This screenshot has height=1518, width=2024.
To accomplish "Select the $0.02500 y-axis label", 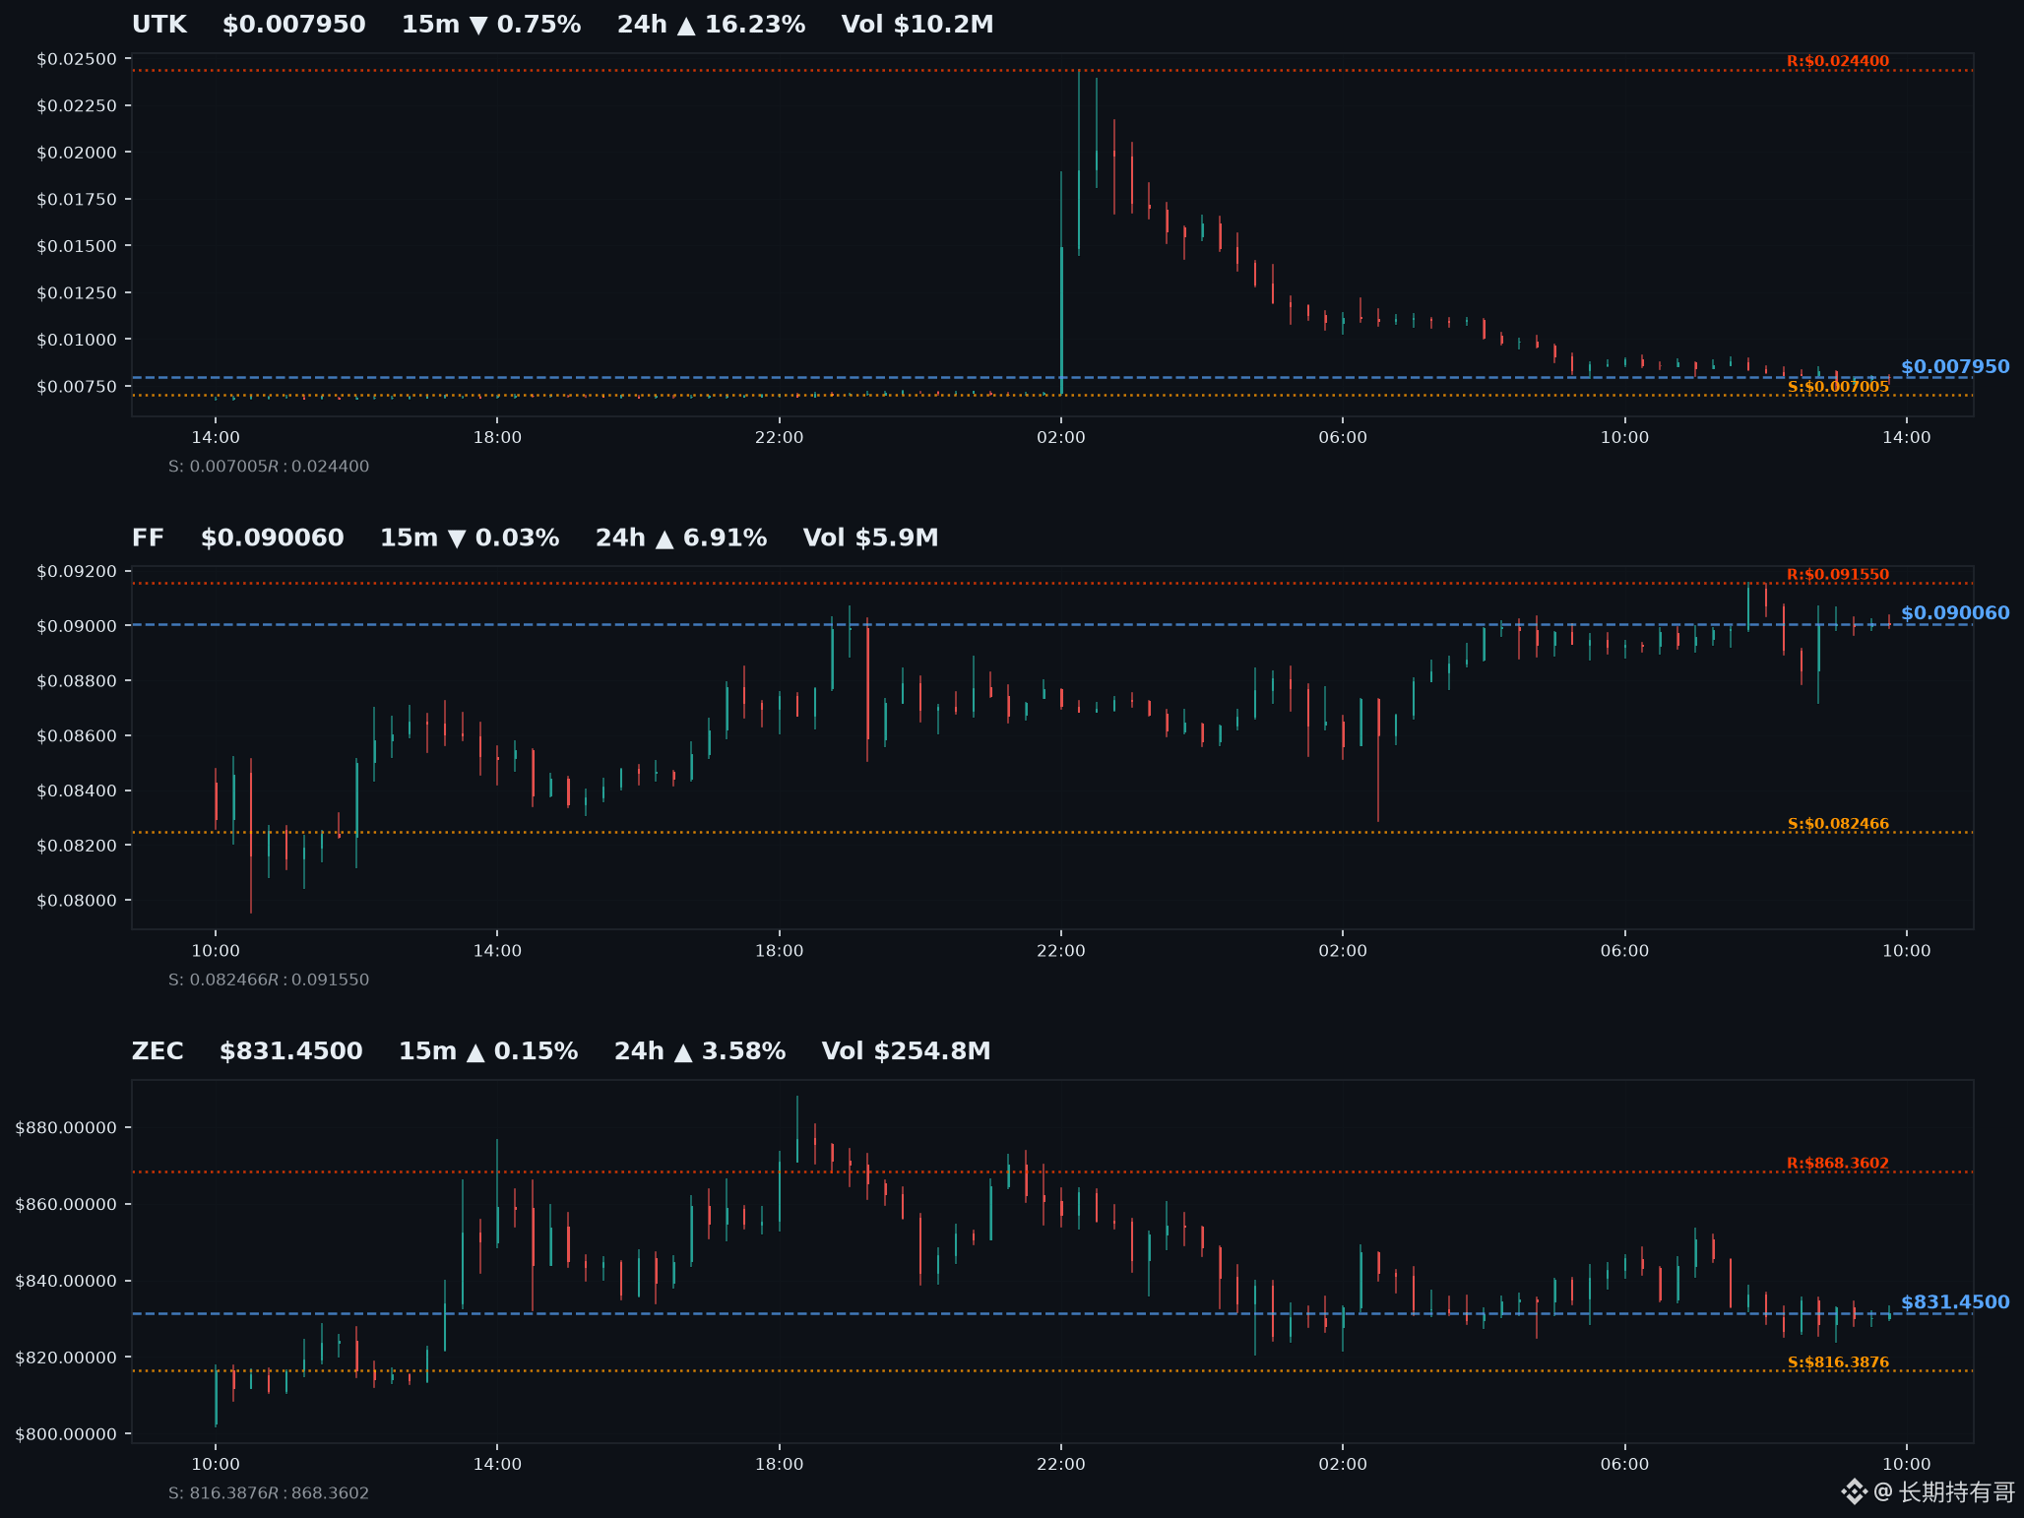I will (x=77, y=59).
